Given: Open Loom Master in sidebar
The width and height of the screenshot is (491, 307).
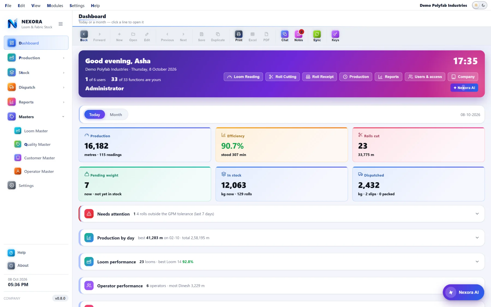Looking at the screenshot, I should 36,131.
